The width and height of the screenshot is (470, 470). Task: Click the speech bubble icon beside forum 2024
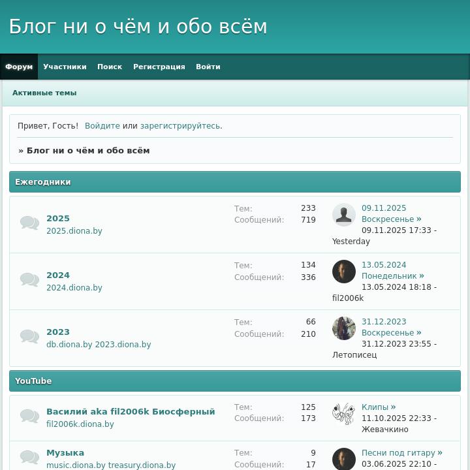[x=29, y=280]
